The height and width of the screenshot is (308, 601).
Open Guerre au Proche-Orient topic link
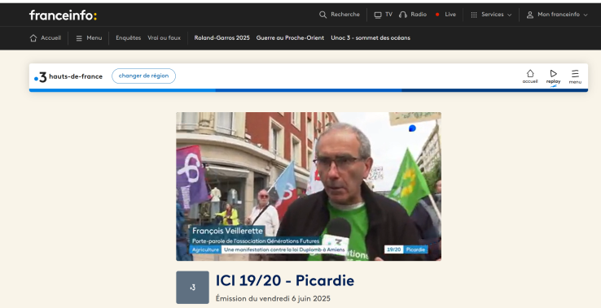click(x=290, y=38)
